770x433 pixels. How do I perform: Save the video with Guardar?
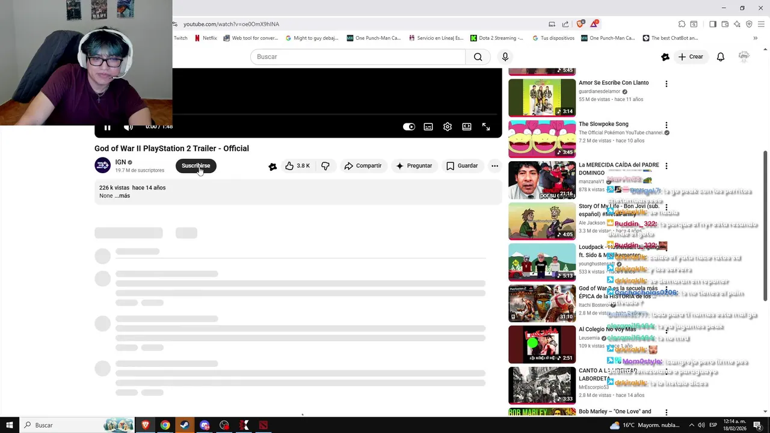tap(462, 166)
